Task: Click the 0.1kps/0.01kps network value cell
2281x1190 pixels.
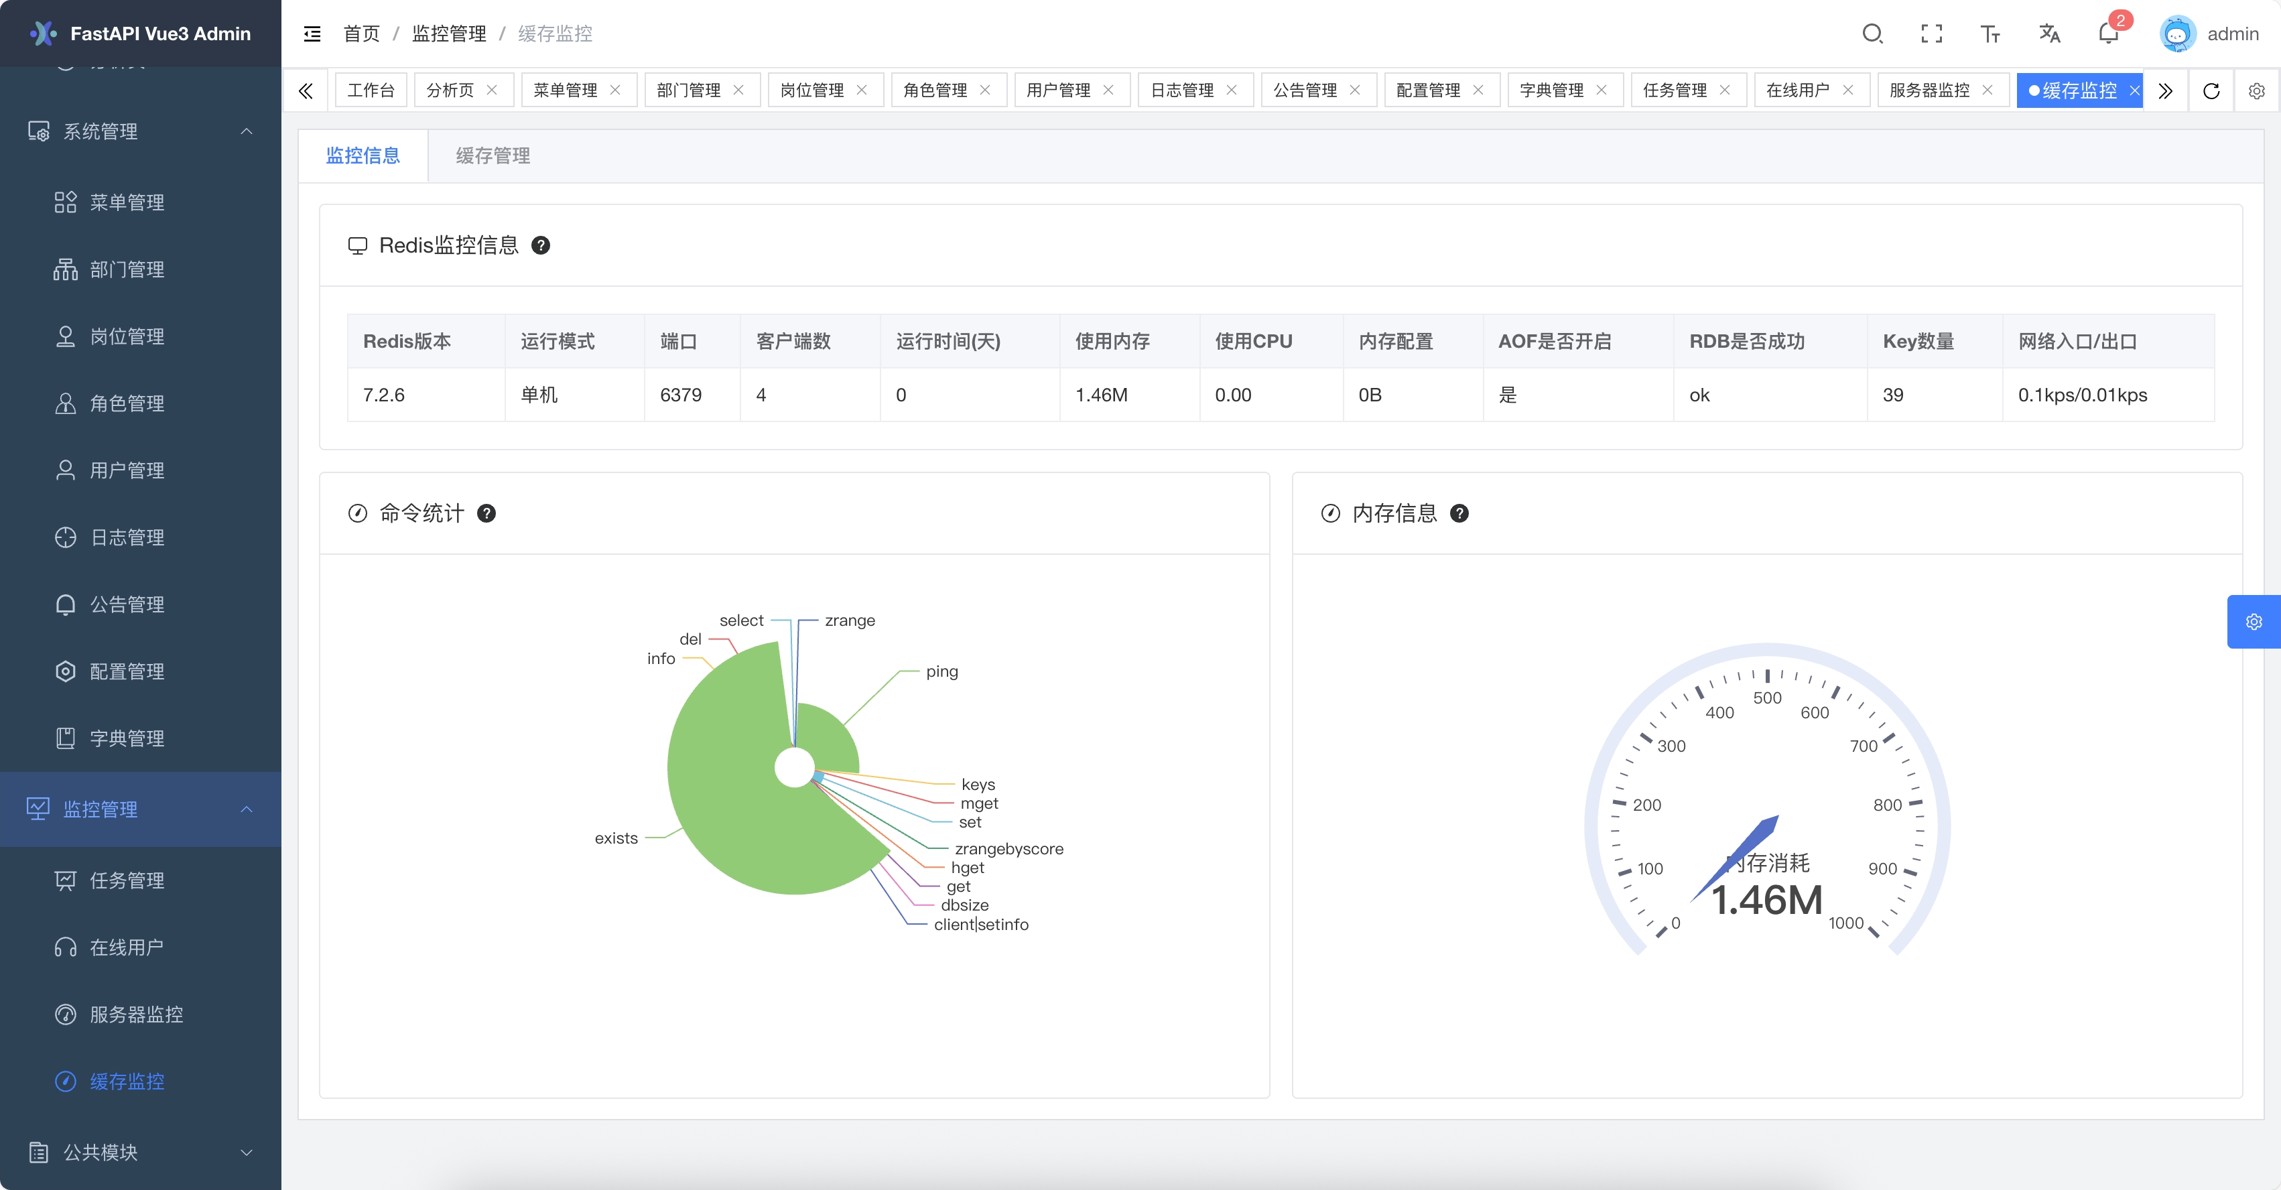Action: click(x=2108, y=395)
